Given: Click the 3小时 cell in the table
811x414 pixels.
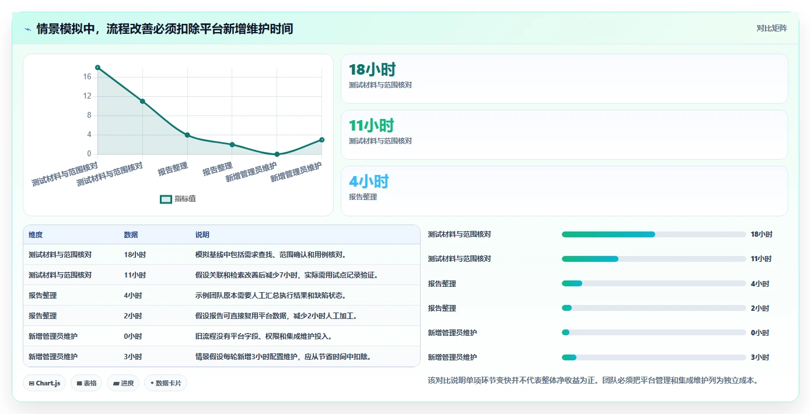Looking at the screenshot, I should tap(133, 357).
